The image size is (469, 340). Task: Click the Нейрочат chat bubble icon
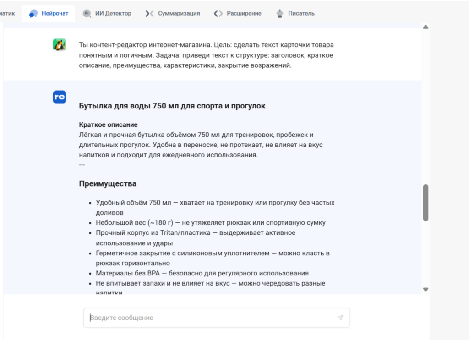pos(33,14)
